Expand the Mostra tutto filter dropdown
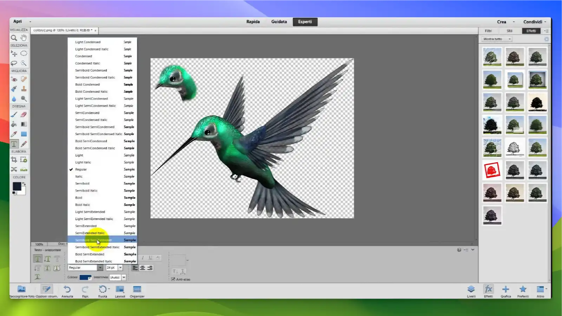The height and width of the screenshot is (316, 562). pos(509,39)
